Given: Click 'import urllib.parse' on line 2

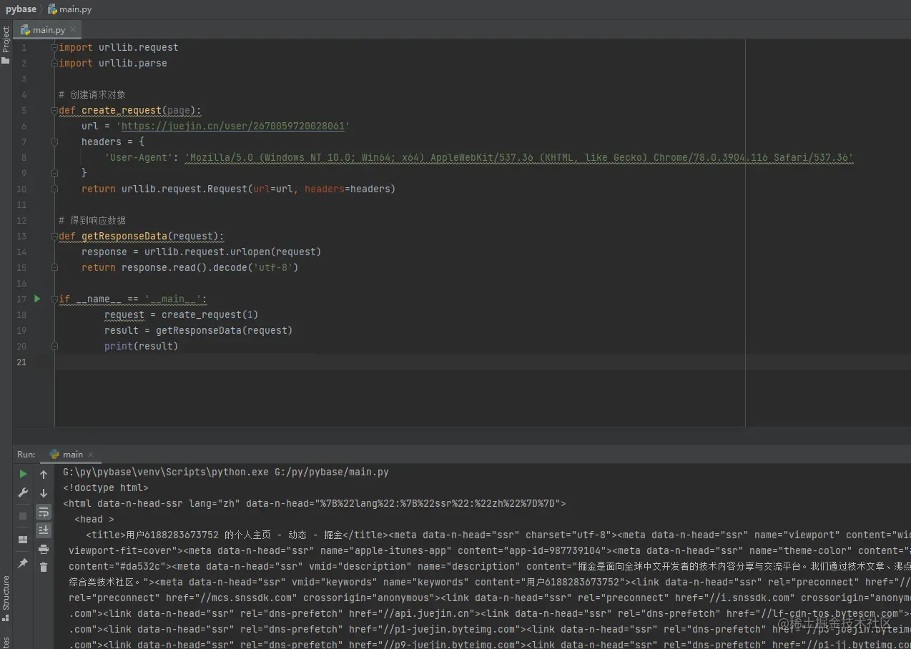Looking at the screenshot, I should (x=113, y=63).
